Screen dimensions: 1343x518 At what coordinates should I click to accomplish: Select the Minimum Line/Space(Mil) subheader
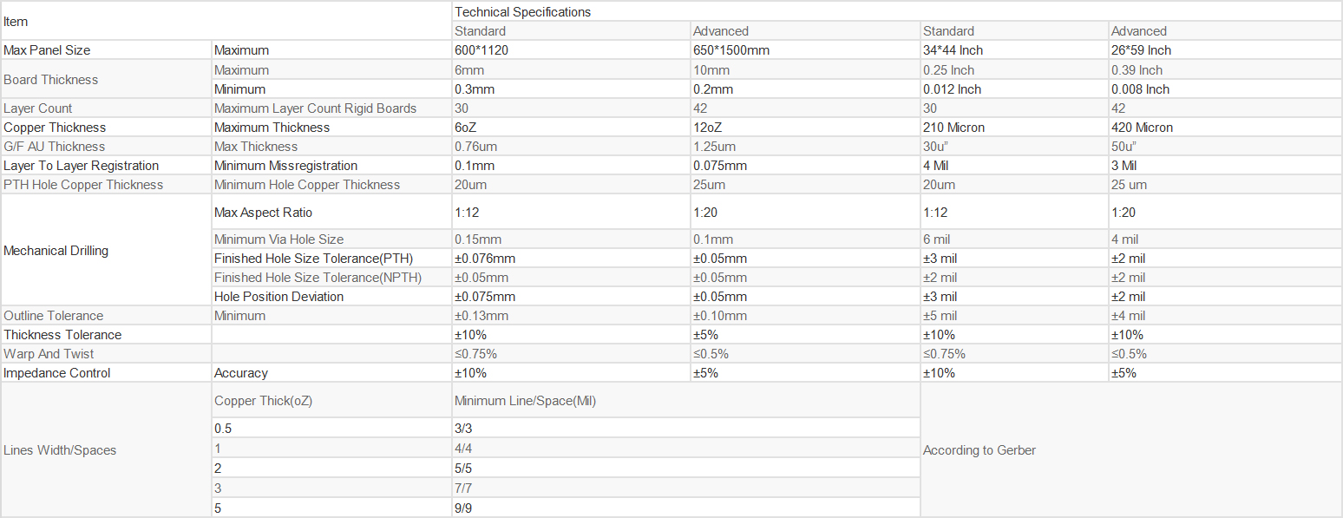(686, 400)
